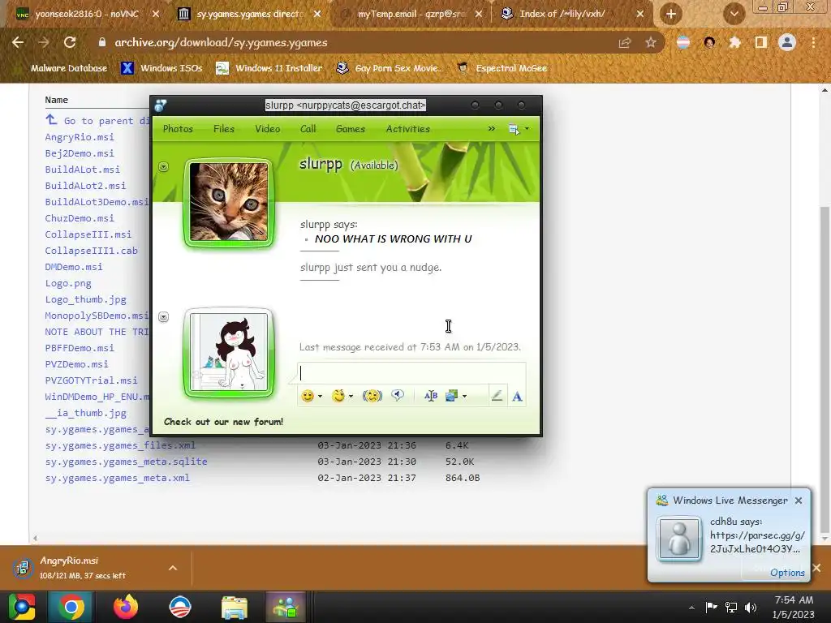Image resolution: width=831 pixels, height=623 pixels.
Task: Click the Messenger icon in the chat window title bar
Action: 161,105
